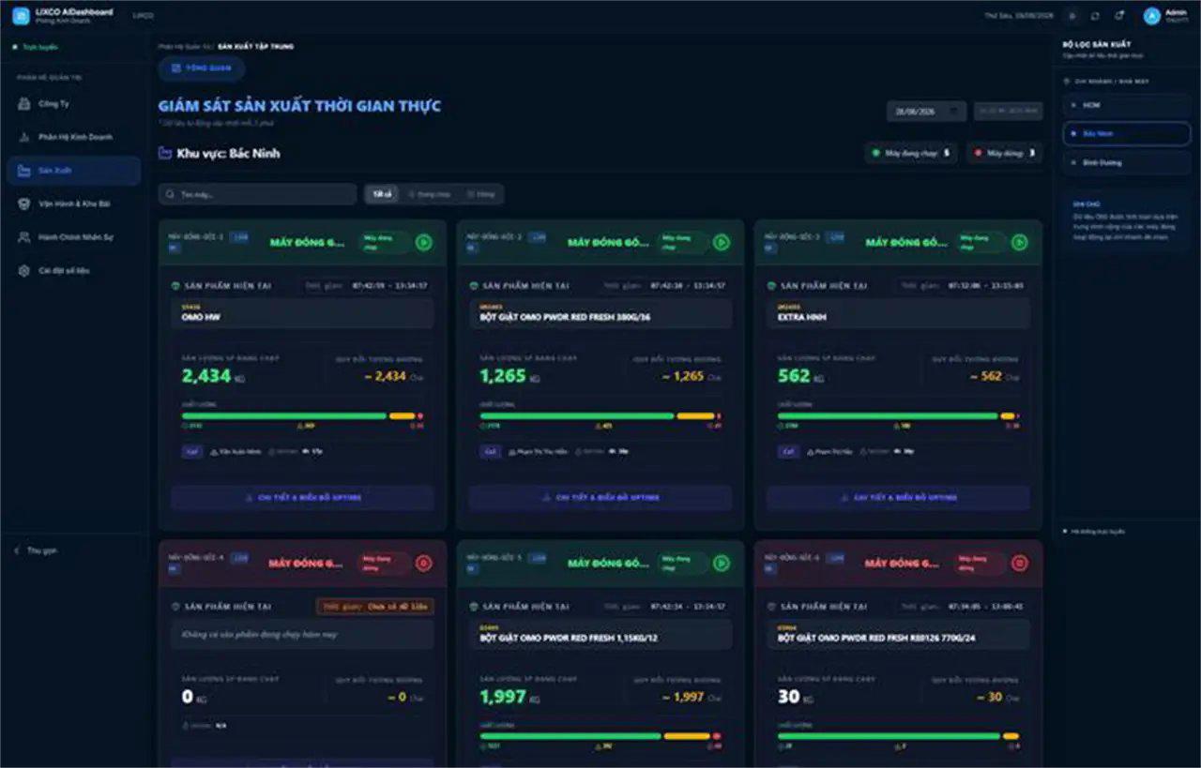Screen dimensions: 1201x768
Task: Open Chi tiết & biểu đồ uptime for OMO HW
Action: click(x=302, y=497)
